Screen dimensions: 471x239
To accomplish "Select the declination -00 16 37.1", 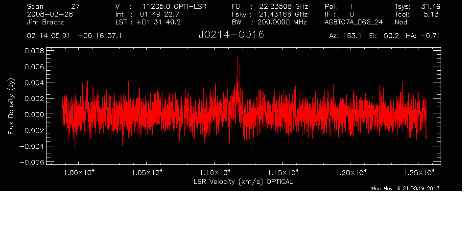I will point(100,36).
